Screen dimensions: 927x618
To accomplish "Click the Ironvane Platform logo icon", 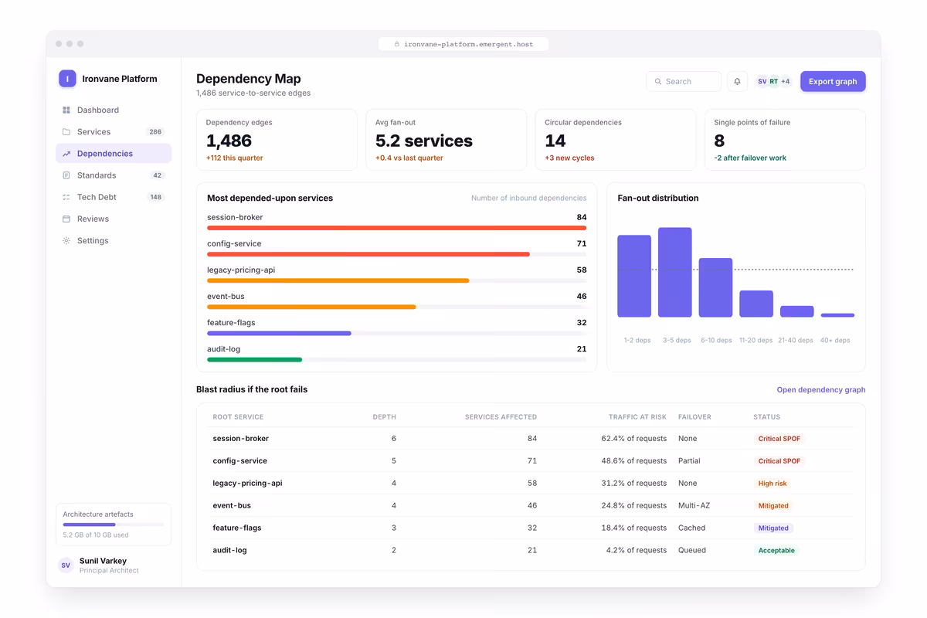I will point(67,78).
